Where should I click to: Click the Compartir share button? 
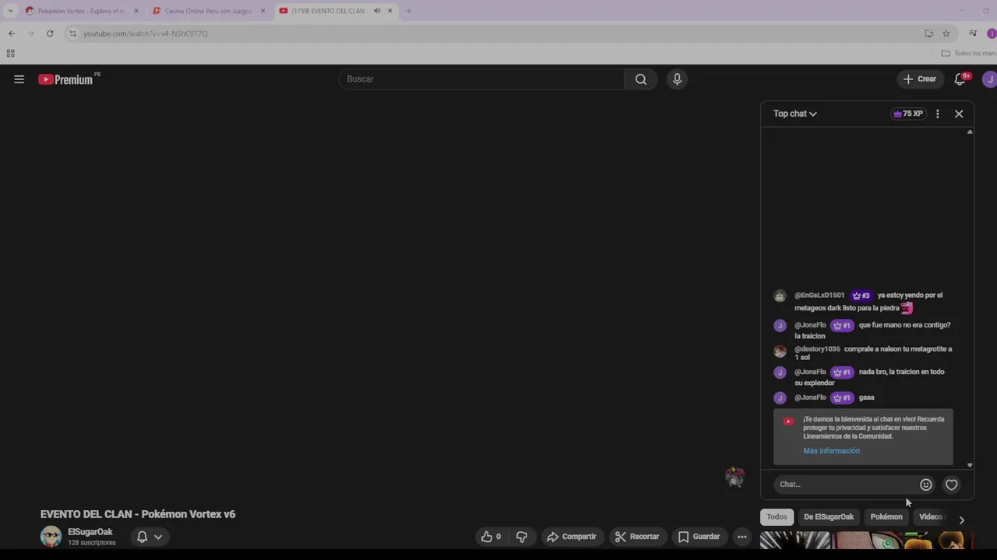pyautogui.click(x=572, y=537)
